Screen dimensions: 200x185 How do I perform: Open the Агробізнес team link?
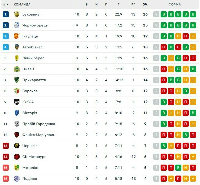32,47
